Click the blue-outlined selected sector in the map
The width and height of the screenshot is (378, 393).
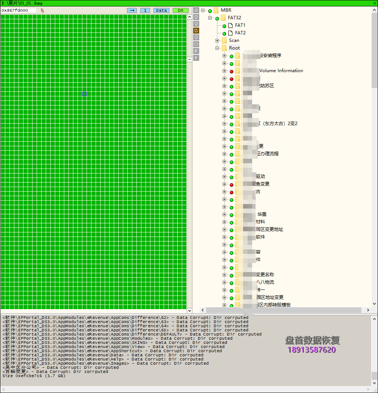click(84, 94)
